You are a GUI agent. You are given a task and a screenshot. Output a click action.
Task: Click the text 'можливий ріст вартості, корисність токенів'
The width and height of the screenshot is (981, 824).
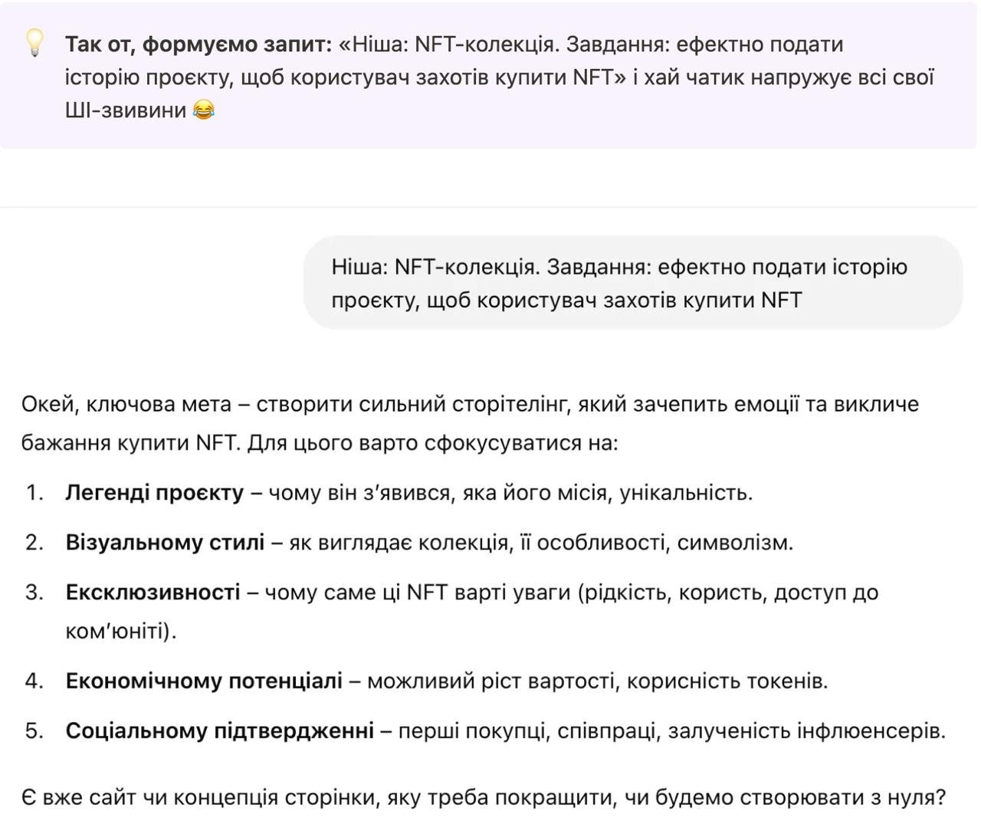point(597,681)
